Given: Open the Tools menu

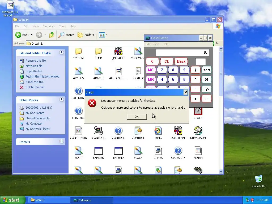Looking at the screenshot, I should [62, 26].
